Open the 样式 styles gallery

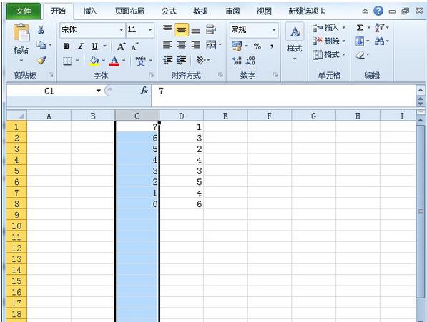pyautogui.click(x=295, y=42)
